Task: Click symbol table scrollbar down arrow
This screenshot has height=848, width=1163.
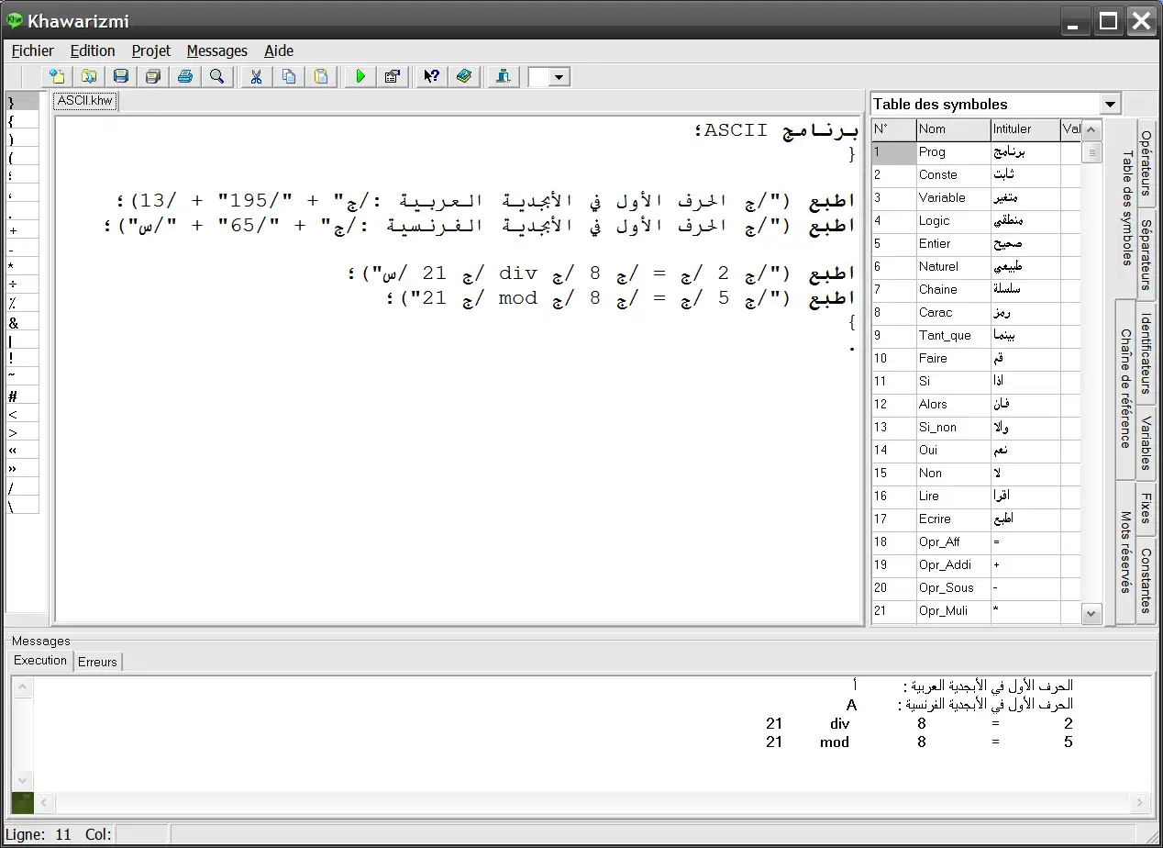Action: coord(1091,613)
